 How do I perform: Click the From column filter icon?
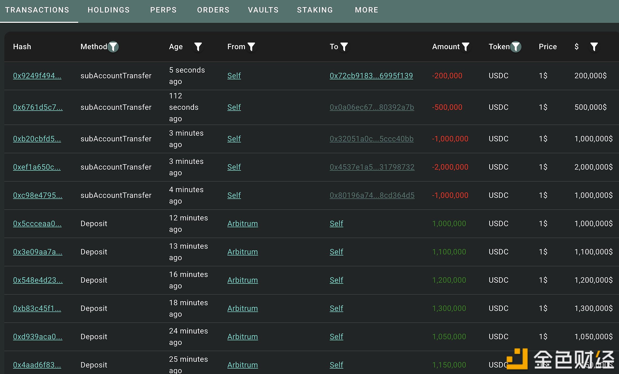[x=251, y=47]
